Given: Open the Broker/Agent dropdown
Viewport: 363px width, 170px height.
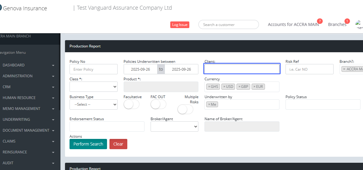Looking at the screenshot, I should [x=174, y=127].
